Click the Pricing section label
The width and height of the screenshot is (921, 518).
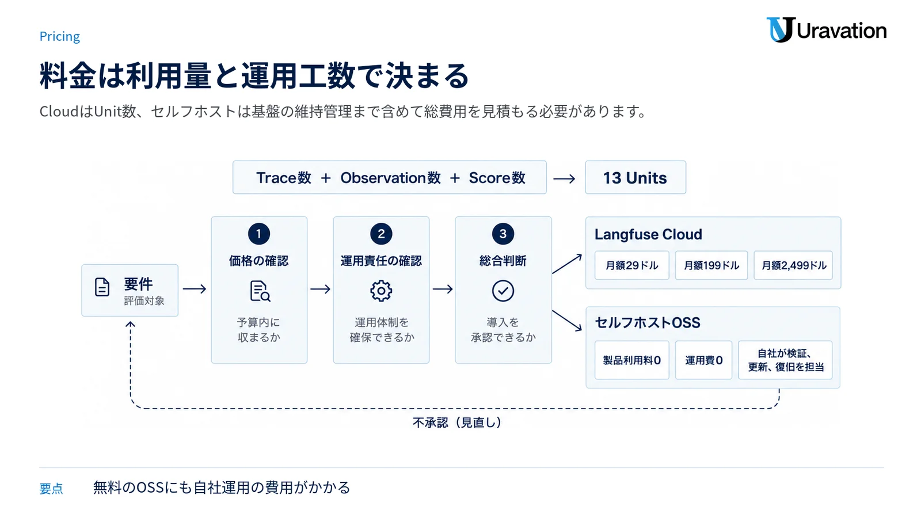pos(60,36)
